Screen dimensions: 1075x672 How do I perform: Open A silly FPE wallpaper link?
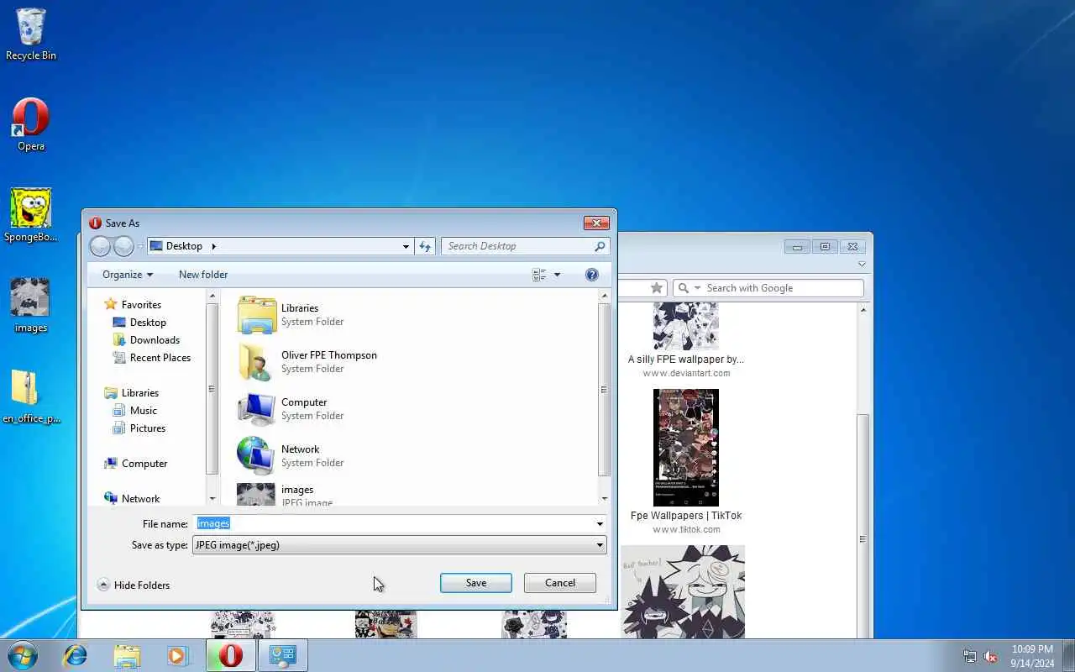click(686, 360)
